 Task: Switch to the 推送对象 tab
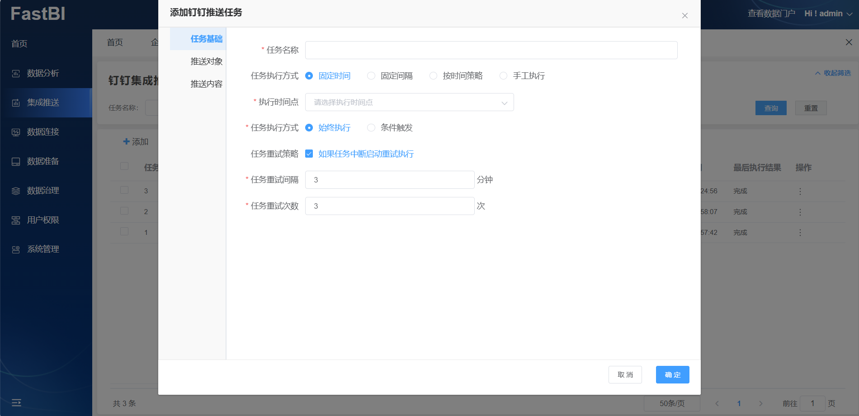tap(206, 61)
